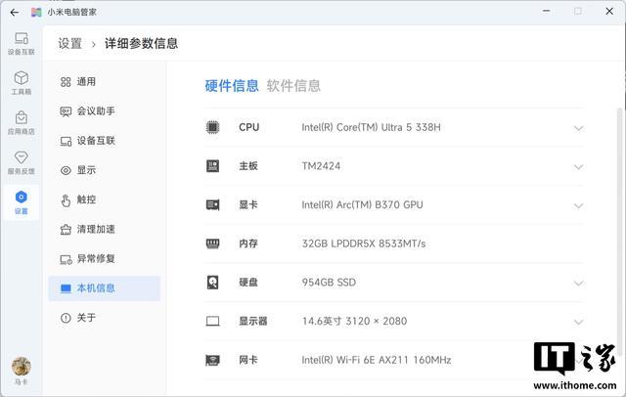Image resolution: width=626 pixels, height=397 pixels.
Task: Select the 硬件信息 tab
Action: pyautogui.click(x=232, y=86)
